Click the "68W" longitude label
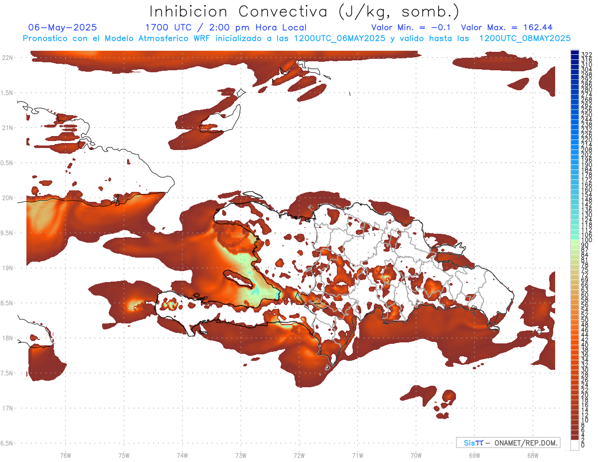598x462 pixels. click(533, 455)
